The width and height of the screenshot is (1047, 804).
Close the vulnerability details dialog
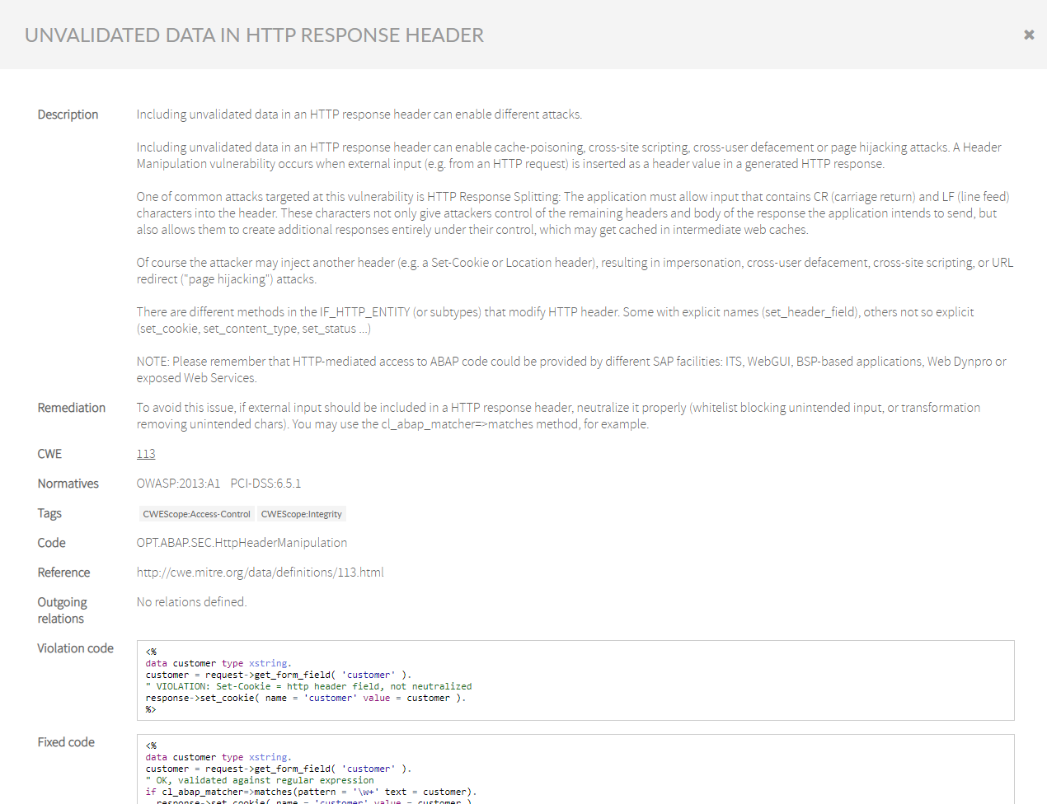[1028, 35]
